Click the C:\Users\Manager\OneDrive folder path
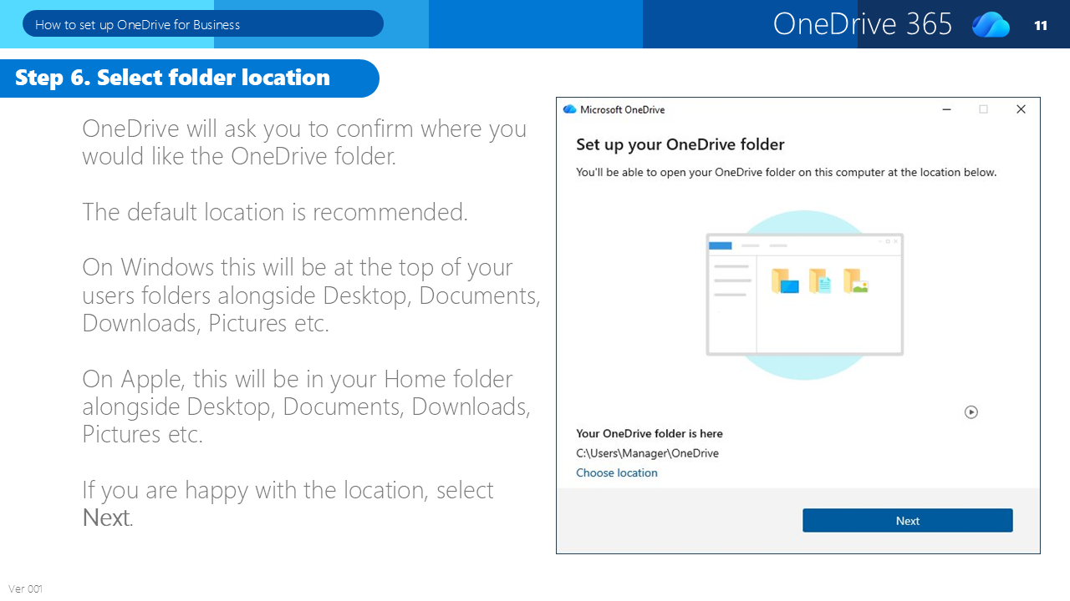 point(648,453)
